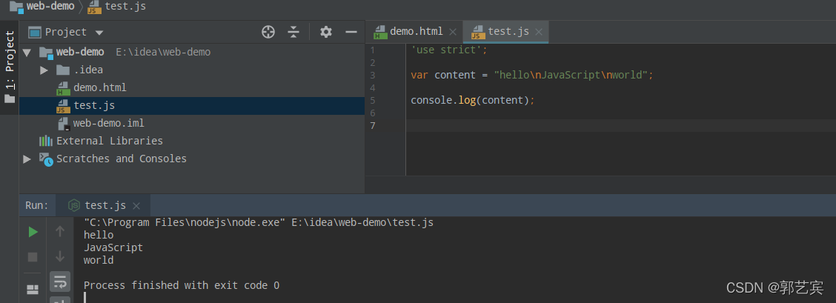Hide the Project panel with minus icon
This screenshot has height=303, width=836.
point(351,32)
